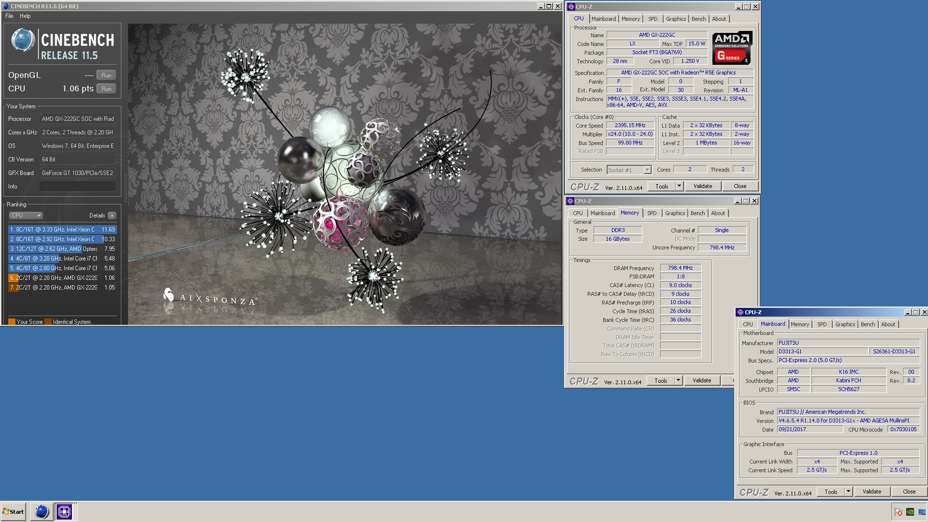Click Close in bottom CPU-Z window

909,492
